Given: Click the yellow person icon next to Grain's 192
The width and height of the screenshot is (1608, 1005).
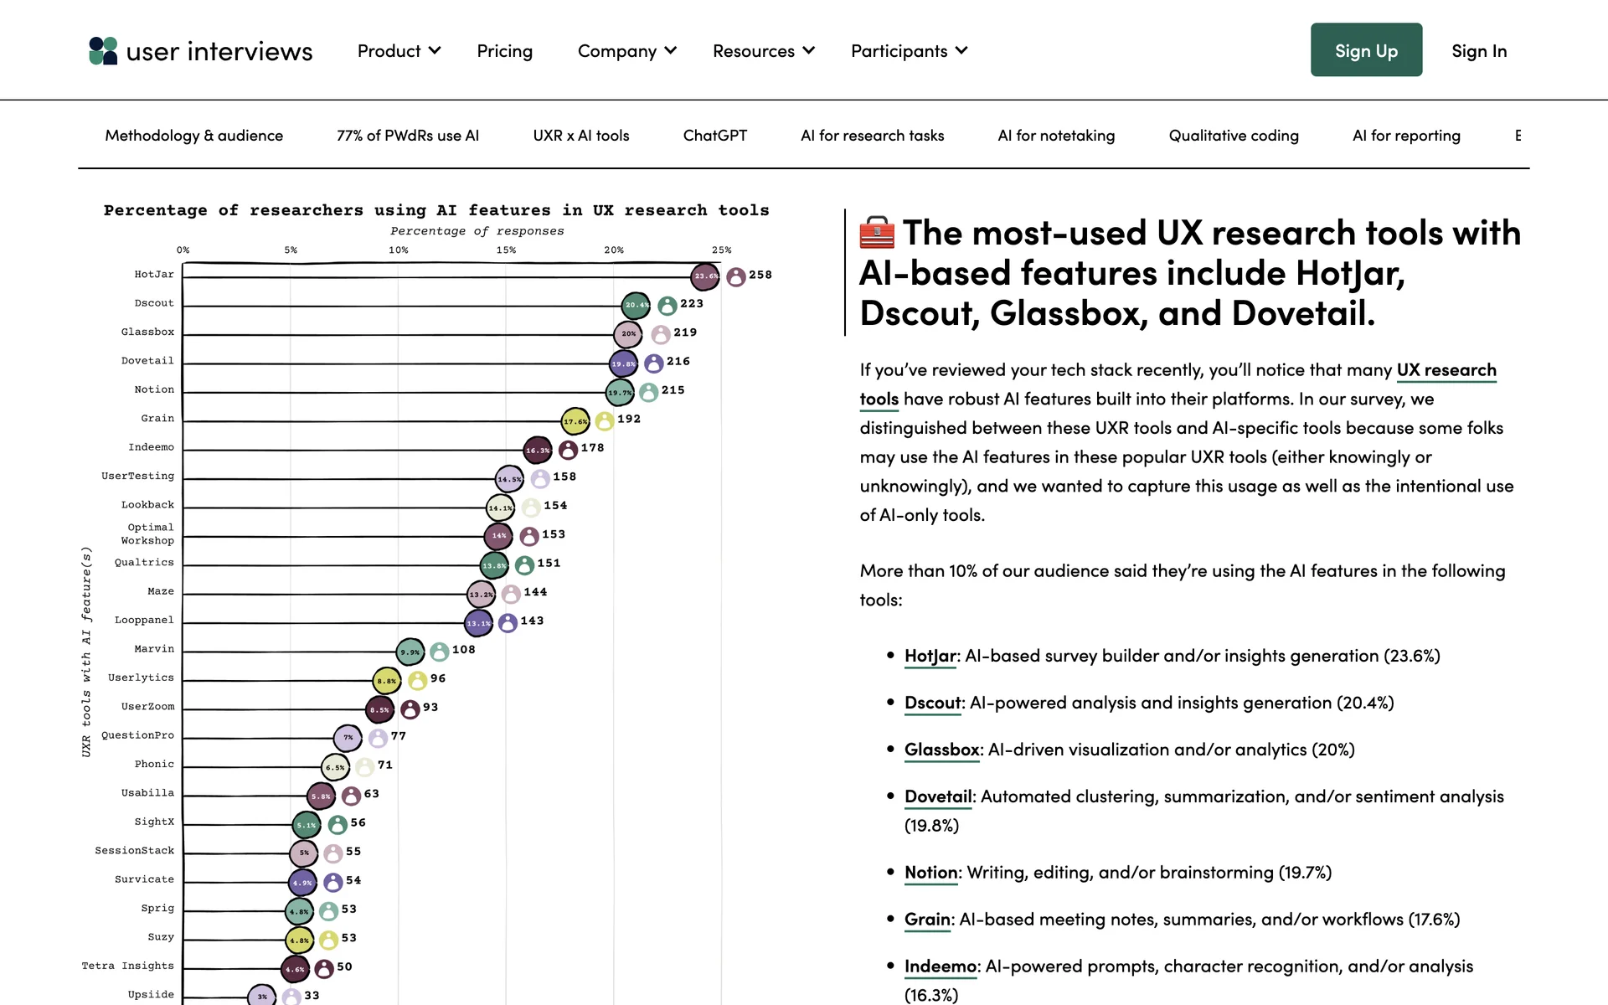Looking at the screenshot, I should [604, 421].
